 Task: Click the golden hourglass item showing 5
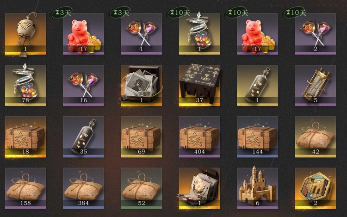pos(316,86)
